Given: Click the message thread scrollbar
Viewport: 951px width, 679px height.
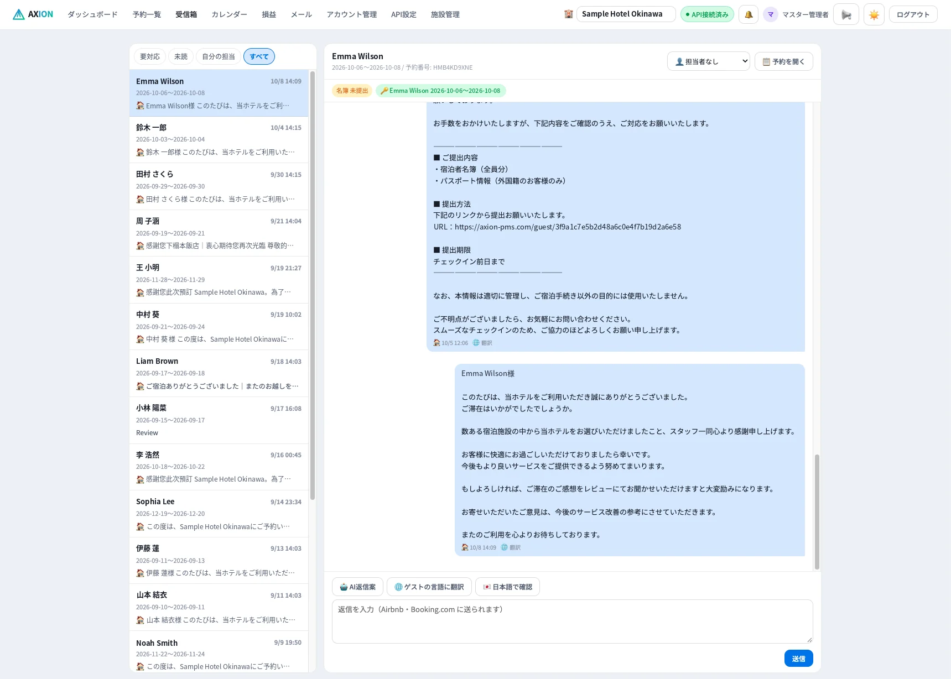Looking at the screenshot, I should (x=817, y=511).
